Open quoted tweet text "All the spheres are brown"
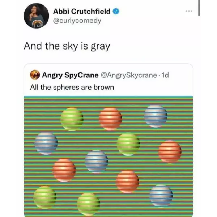This screenshot has height=217, width=217. click(72, 87)
